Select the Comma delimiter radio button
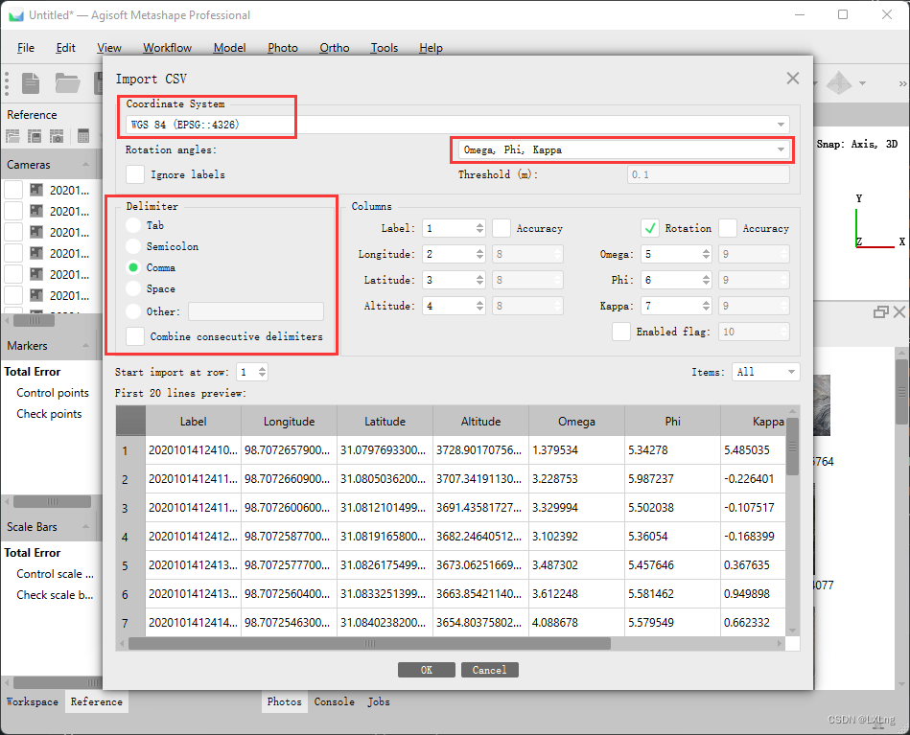The height and width of the screenshot is (735, 910). point(133,267)
